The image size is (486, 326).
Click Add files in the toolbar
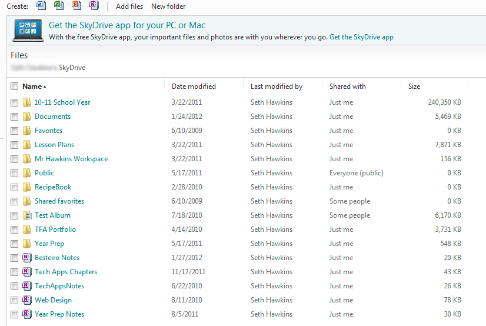[129, 6]
